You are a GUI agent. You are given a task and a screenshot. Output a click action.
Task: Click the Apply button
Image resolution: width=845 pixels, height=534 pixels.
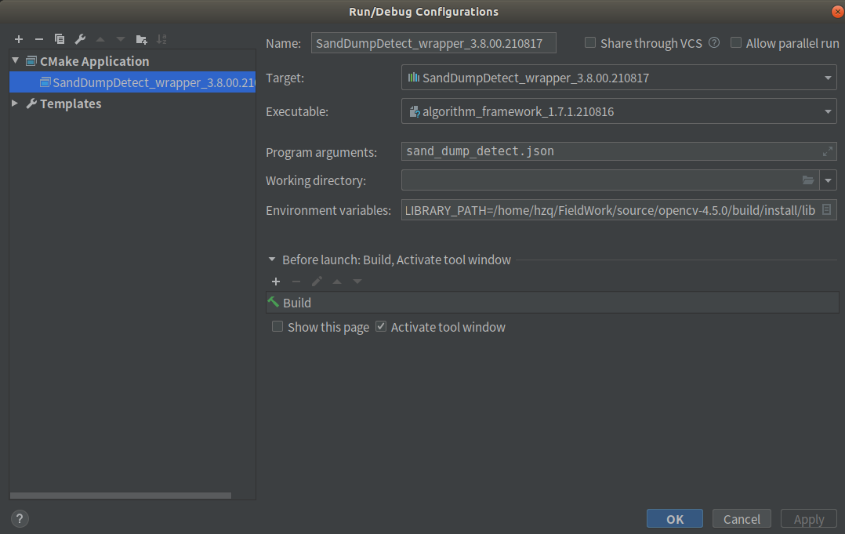pos(808,518)
